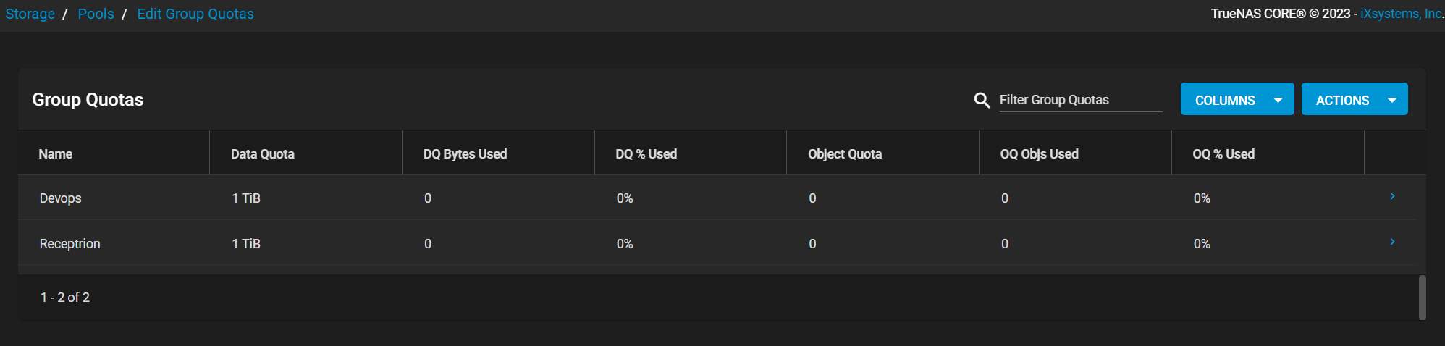Sort by OQ % Used column
The image size is (1445, 346).
[x=1223, y=153]
